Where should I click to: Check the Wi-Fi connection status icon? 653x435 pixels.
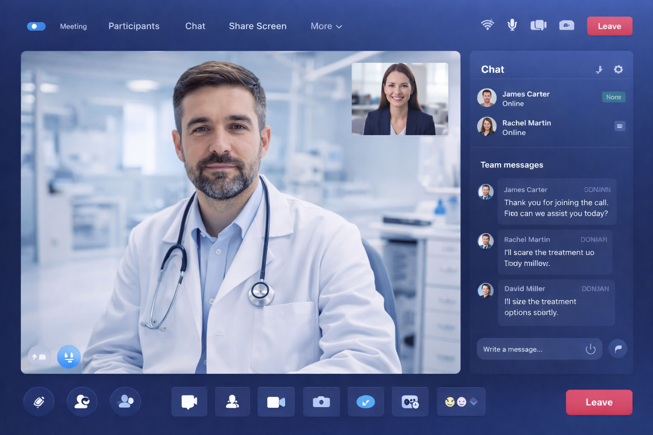487,25
